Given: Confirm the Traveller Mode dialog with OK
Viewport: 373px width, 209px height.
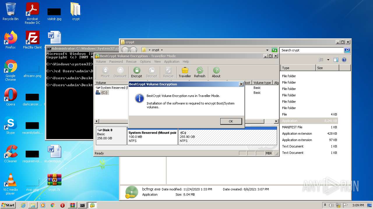Looking at the screenshot, I should point(231,121).
